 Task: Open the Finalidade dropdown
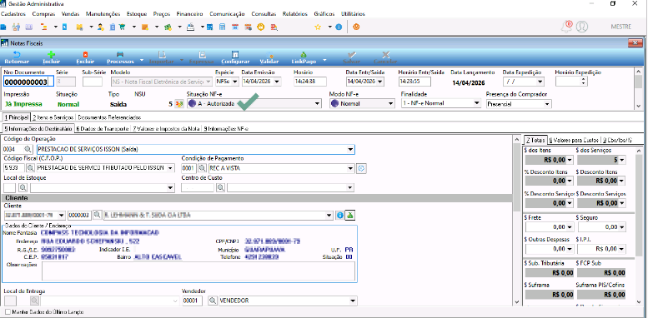(477, 104)
